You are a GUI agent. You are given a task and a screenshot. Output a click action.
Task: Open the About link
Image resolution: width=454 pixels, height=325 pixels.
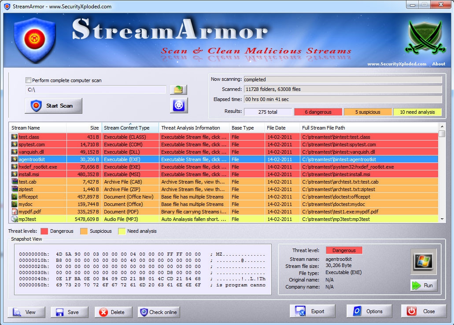pyautogui.click(x=439, y=64)
